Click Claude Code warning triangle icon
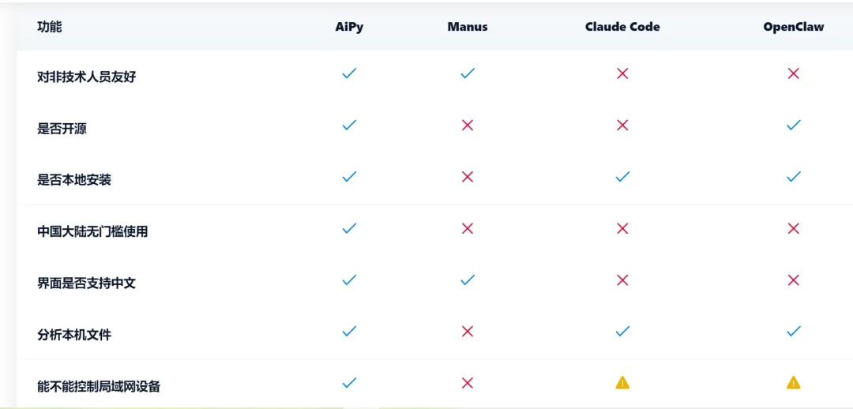Screen dimensions: 853x409 tap(623, 383)
